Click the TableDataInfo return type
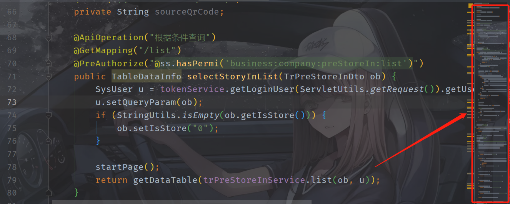 click(x=147, y=77)
